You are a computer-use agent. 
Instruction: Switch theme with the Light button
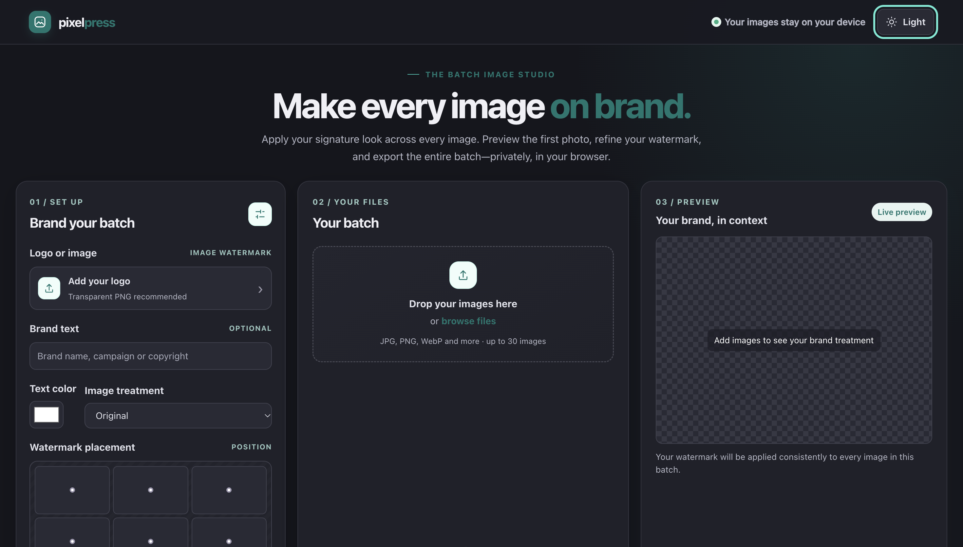click(906, 22)
